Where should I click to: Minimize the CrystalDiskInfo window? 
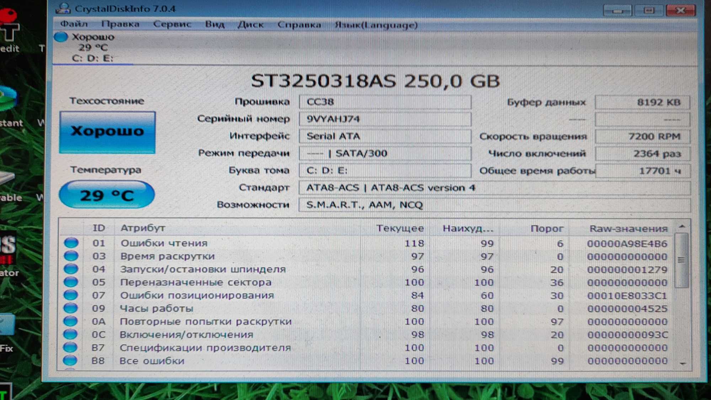pyautogui.click(x=618, y=11)
